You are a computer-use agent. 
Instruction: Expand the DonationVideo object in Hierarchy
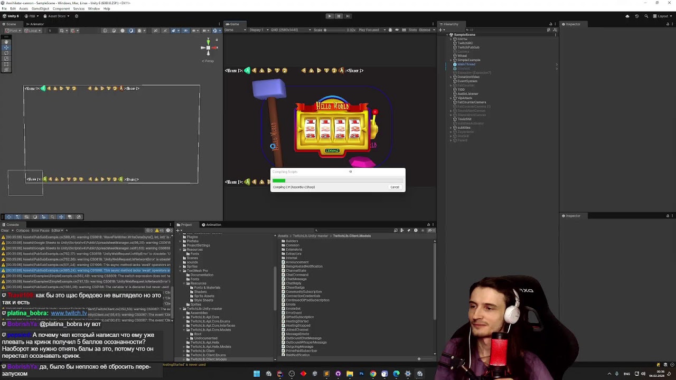pyautogui.click(x=452, y=77)
